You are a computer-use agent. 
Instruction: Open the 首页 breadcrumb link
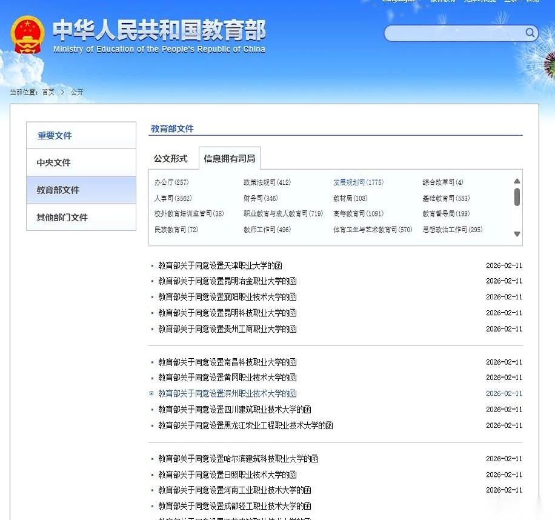(x=48, y=92)
